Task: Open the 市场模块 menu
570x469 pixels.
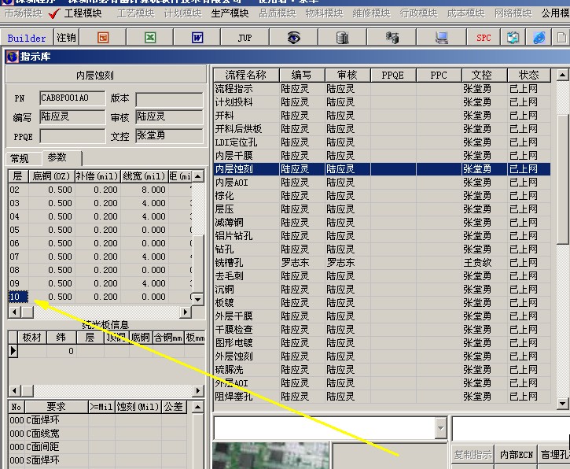Action: pyautogui.click(x=24, y=13)
